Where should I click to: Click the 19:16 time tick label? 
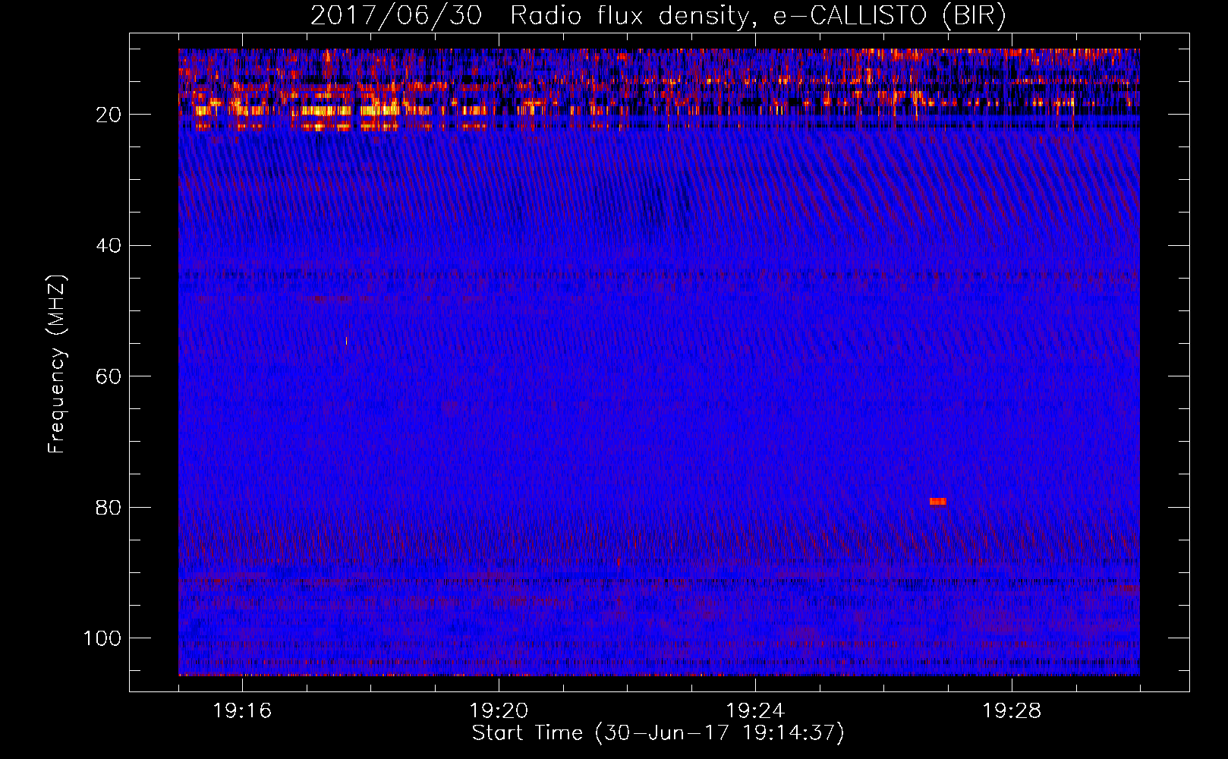(x=242, y=711)
